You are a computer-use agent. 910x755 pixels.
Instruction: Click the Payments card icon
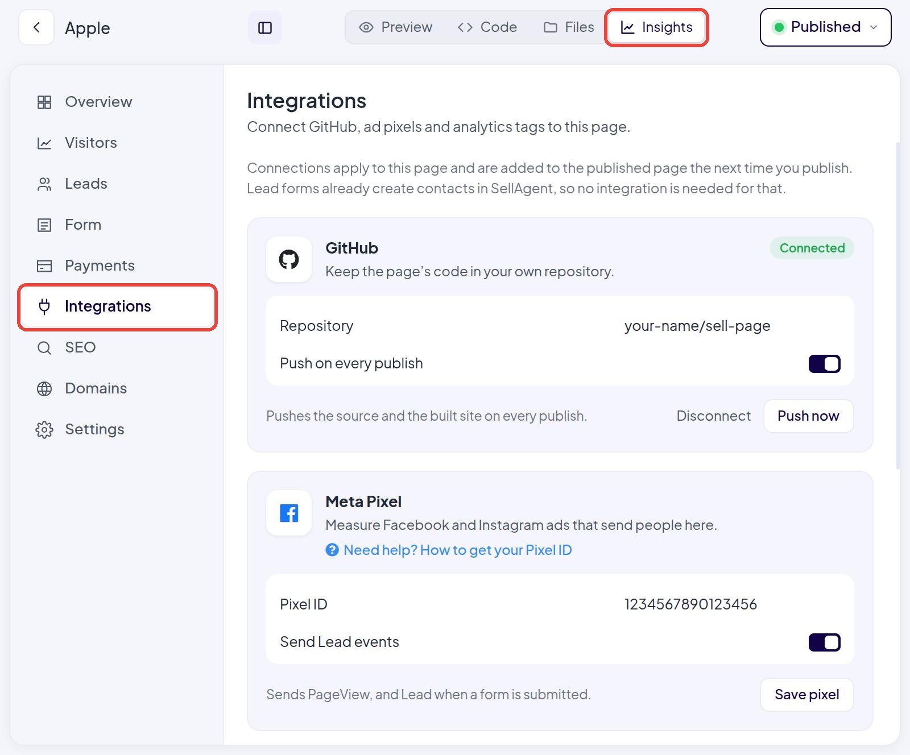[44, 266]
